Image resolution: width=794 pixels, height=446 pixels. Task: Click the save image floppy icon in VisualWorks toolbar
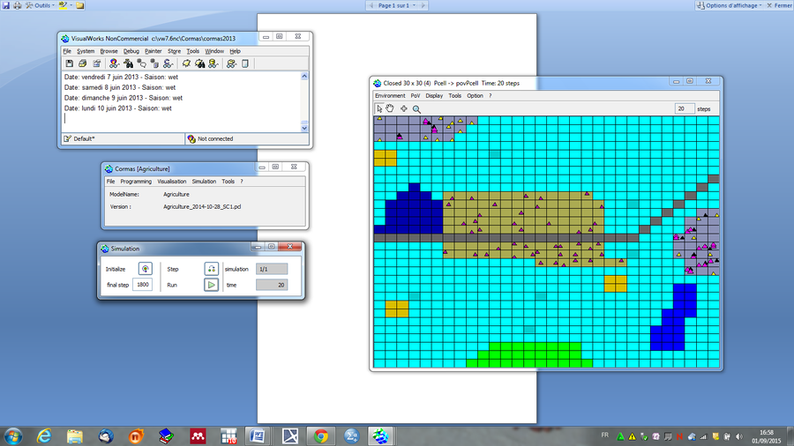[70, 63]
